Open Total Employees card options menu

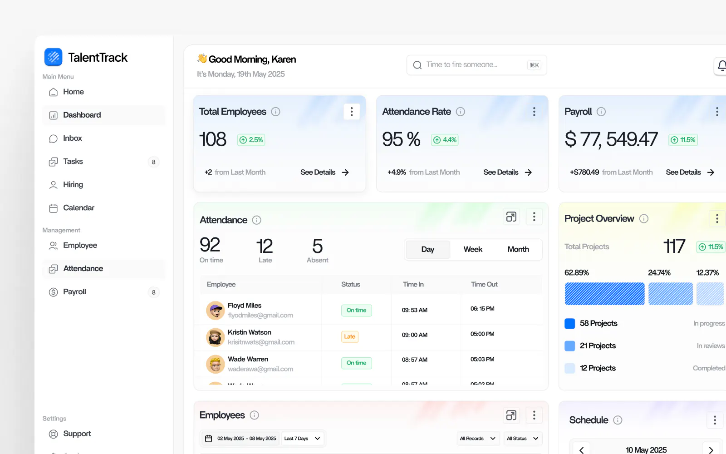352,112
